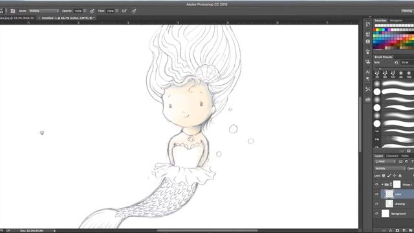Select the Background layer
The image size is (414, 233).
[x=397, y=214]
